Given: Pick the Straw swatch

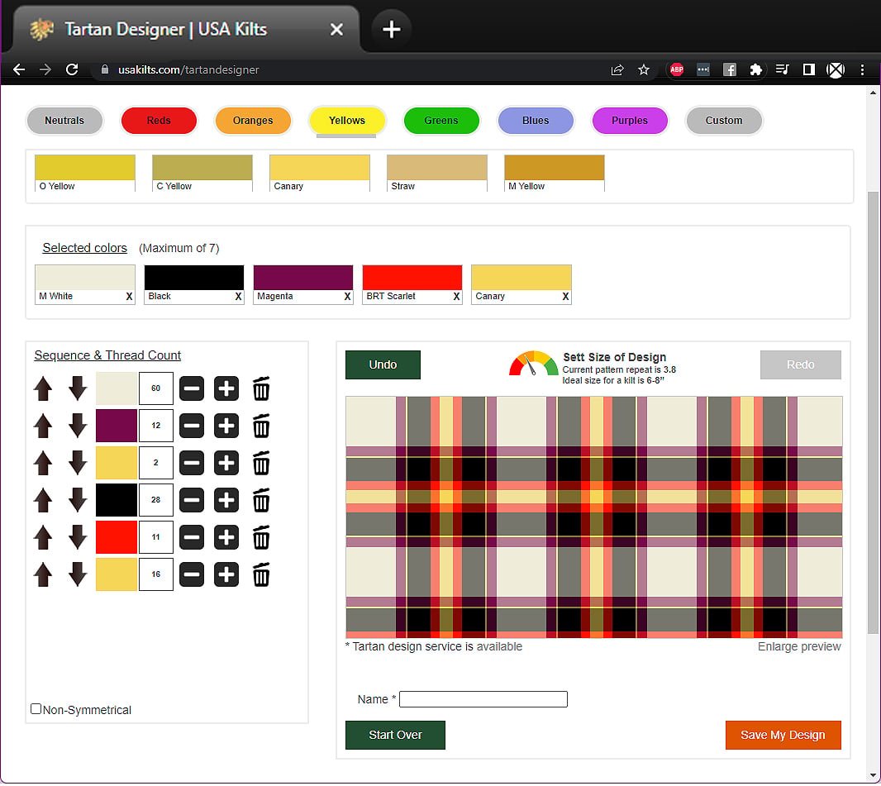Looking at the screenshot, I should (x=437, y=173).
